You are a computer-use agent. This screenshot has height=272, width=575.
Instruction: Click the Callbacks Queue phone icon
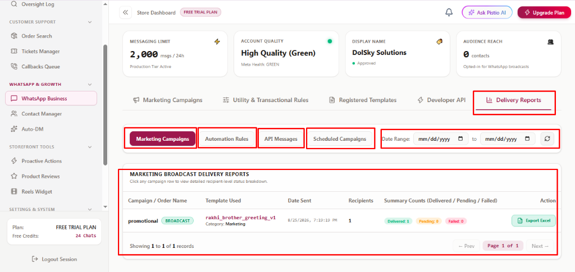pyautogui.click(x=14, y=67)
